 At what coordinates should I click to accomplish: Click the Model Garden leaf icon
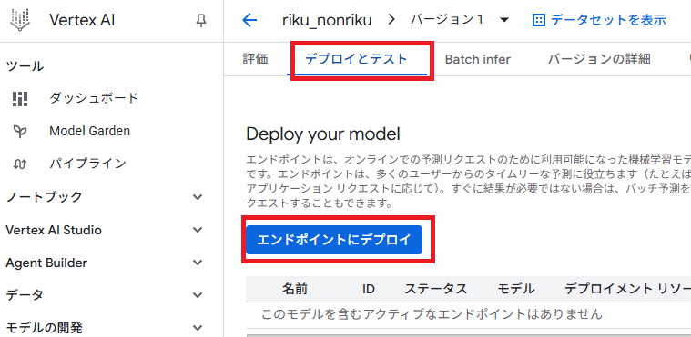pos(20,131)
